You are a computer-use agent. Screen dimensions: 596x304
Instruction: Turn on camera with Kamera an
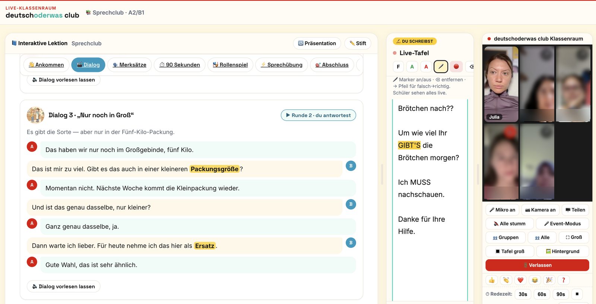[x=540, y=210]
